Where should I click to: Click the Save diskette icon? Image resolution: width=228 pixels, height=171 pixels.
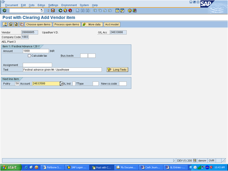(x=53, y=10)
